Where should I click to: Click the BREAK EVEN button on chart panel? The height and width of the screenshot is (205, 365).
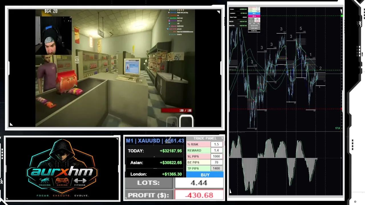254,26
